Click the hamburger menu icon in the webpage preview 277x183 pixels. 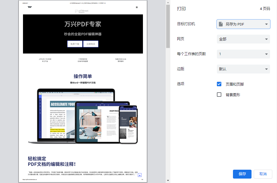[137, 7]
